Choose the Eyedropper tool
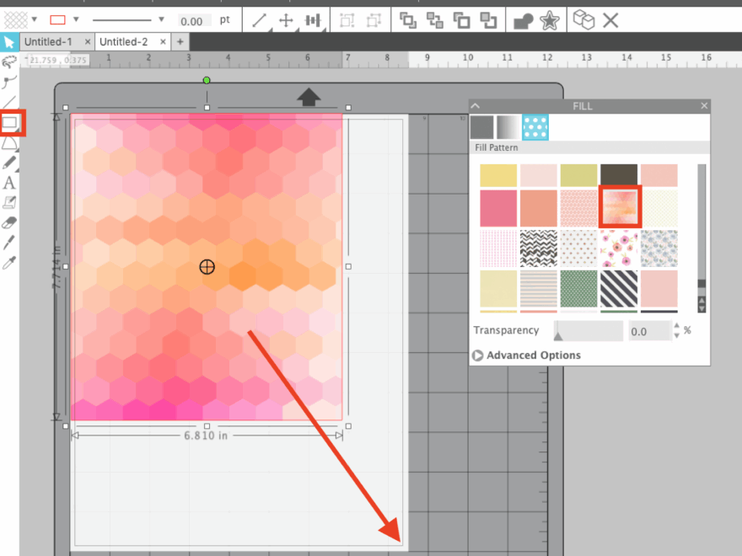The height and width of the screenshot is (556, 742). click(10, 262)
